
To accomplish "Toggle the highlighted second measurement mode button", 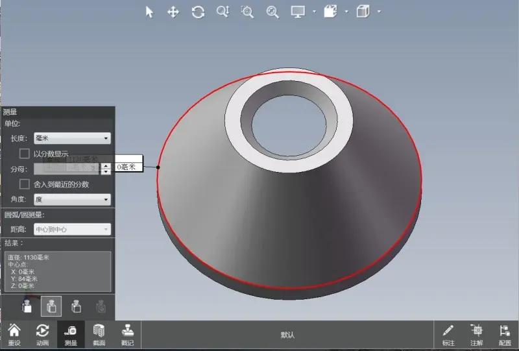I will point(51,306).
